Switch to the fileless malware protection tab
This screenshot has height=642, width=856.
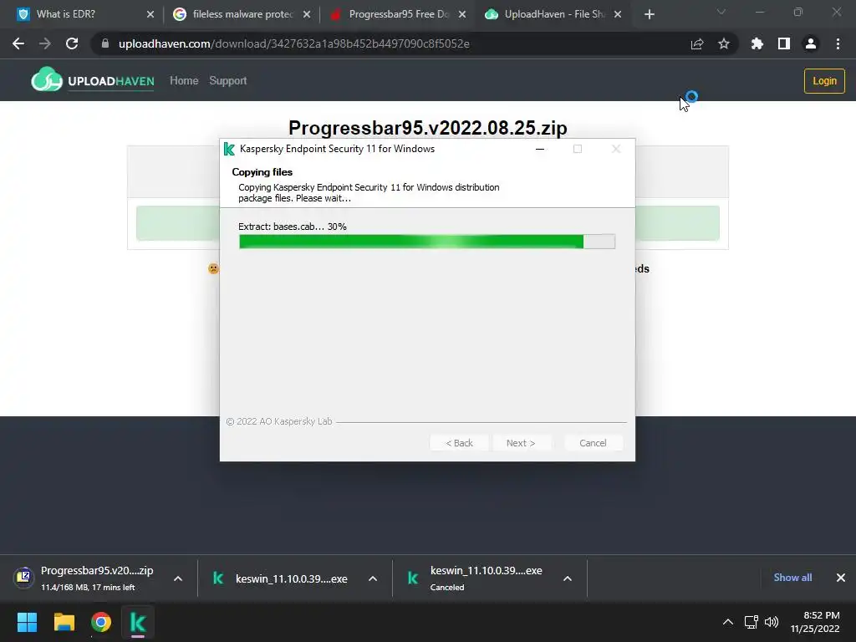tap(242, 14)
